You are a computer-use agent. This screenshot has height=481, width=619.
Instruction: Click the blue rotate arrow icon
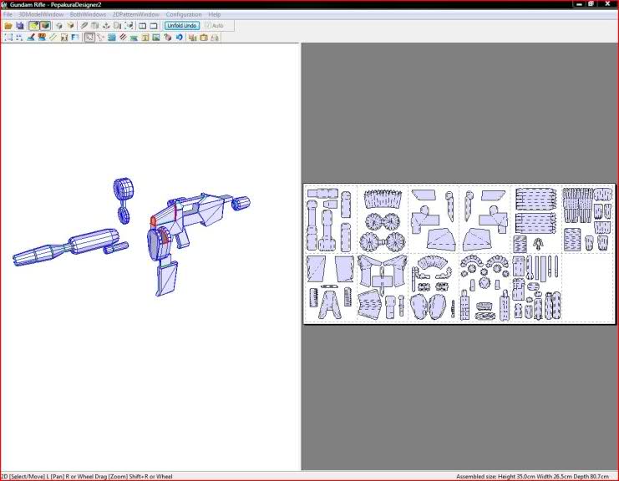click(179, 38)
